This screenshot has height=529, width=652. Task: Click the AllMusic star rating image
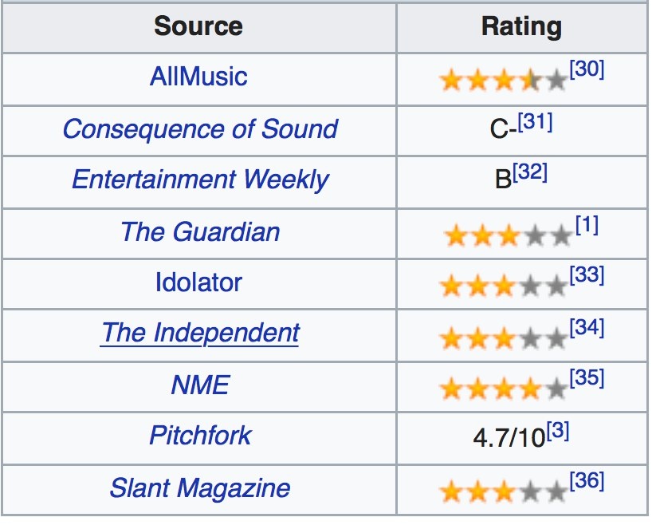tap(503, 81)
